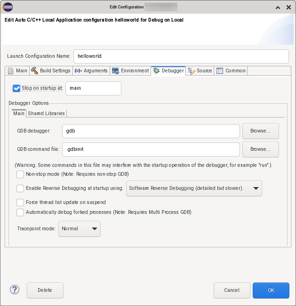
Task: Close the Edit Configuration dialog
Action: [288, 8]
